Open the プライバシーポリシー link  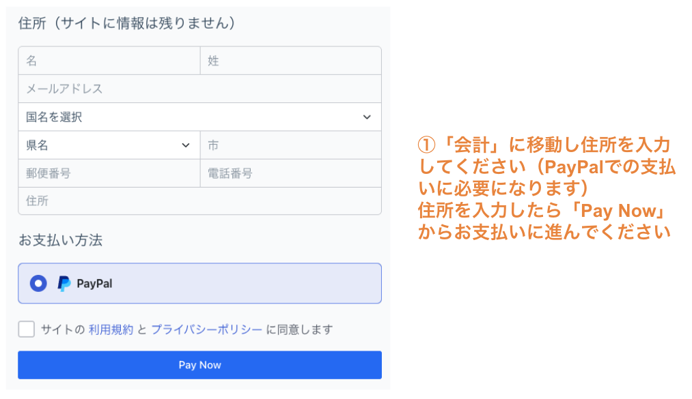coord(207,329)
